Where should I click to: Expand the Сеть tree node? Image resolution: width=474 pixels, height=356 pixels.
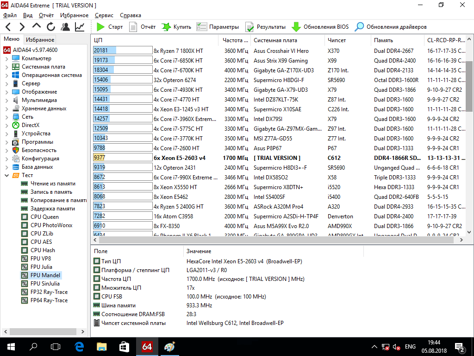click(6, 117)
